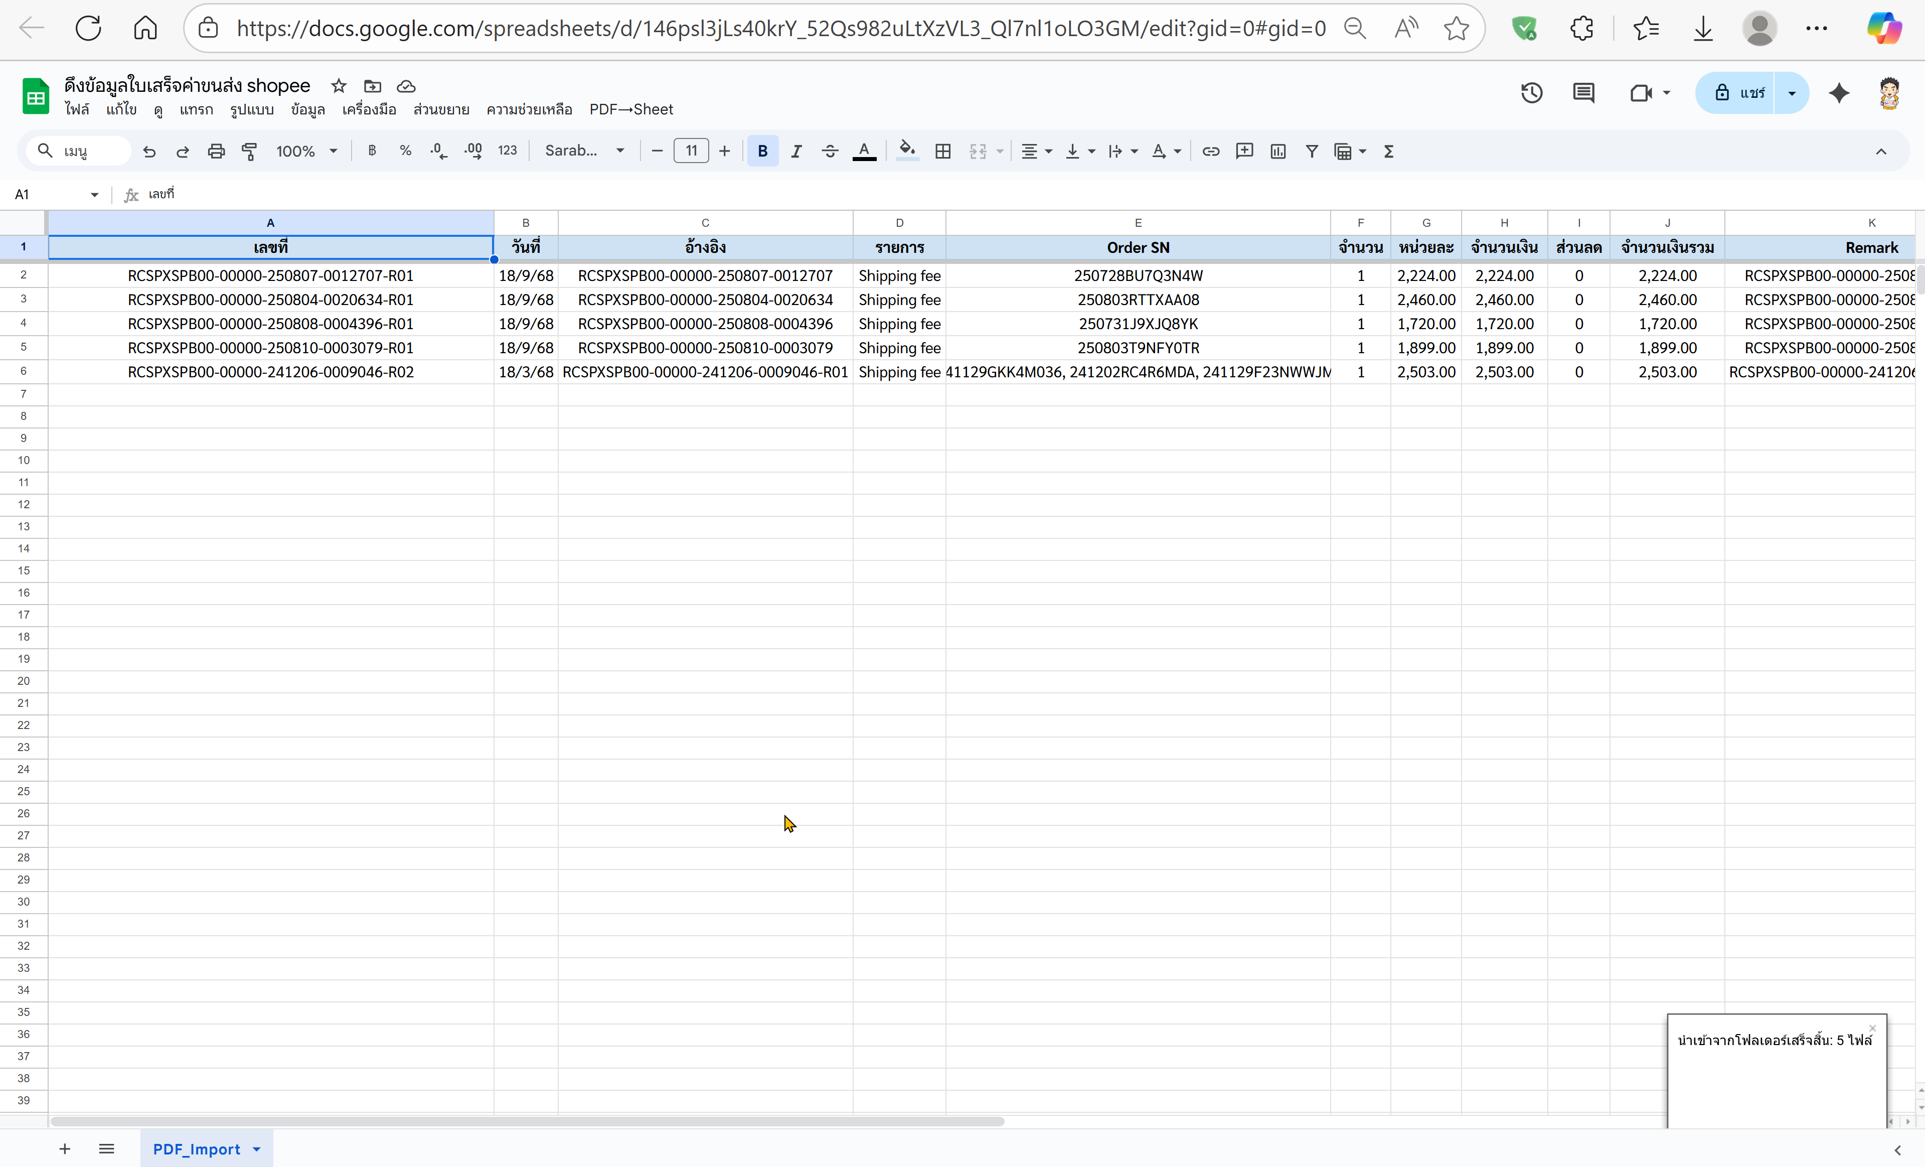Select the paint format tool

(x=249, y=152)
